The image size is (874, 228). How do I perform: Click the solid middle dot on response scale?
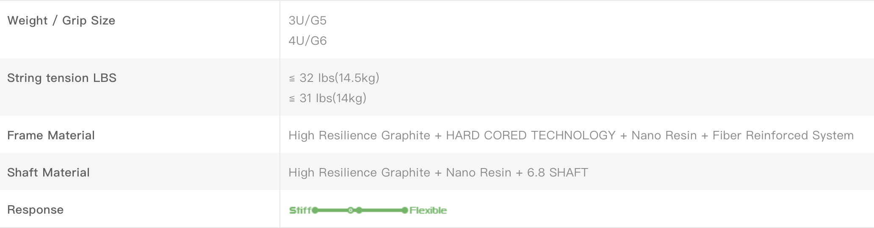coord(359,210)
